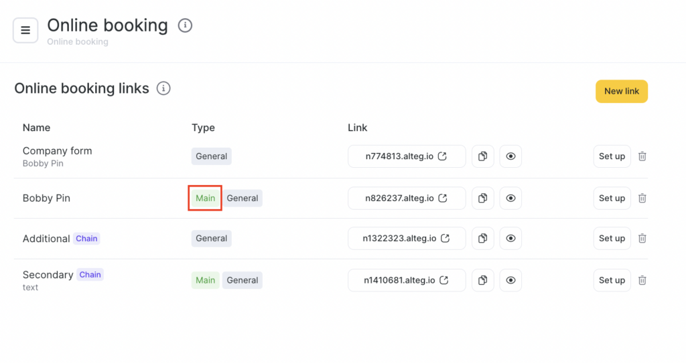Toggle eye visibility for Company form link
686x363 pixels.
(510, 156)
